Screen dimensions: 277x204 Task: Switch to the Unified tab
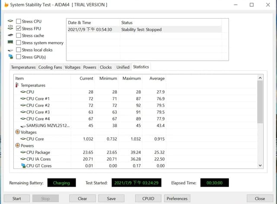(x=123, y=67)
